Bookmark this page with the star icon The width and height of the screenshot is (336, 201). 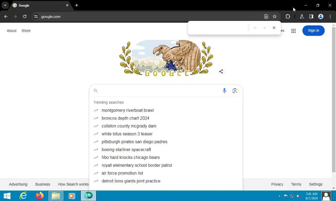point(275,16)
